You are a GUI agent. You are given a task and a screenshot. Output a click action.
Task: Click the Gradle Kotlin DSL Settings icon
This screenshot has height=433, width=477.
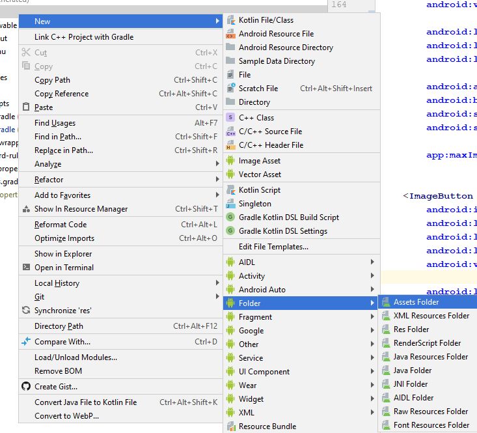(230, 231)
